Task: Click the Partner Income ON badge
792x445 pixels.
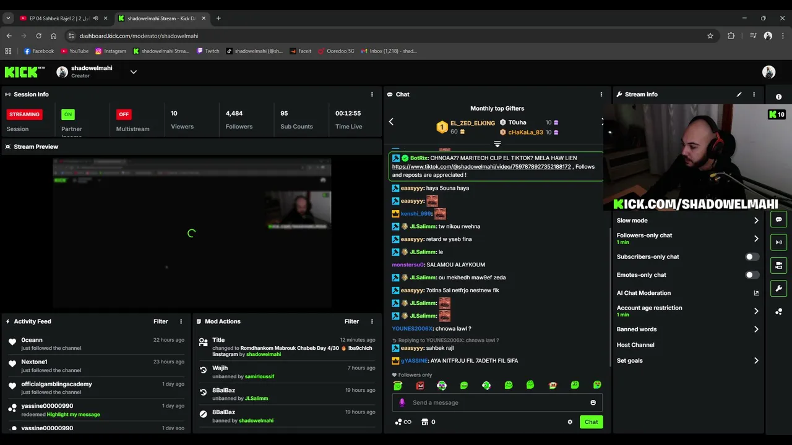Action: (68, 114)
